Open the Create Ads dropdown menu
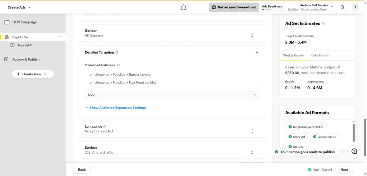Screen dimensions: 367x176 click(19, 7)
